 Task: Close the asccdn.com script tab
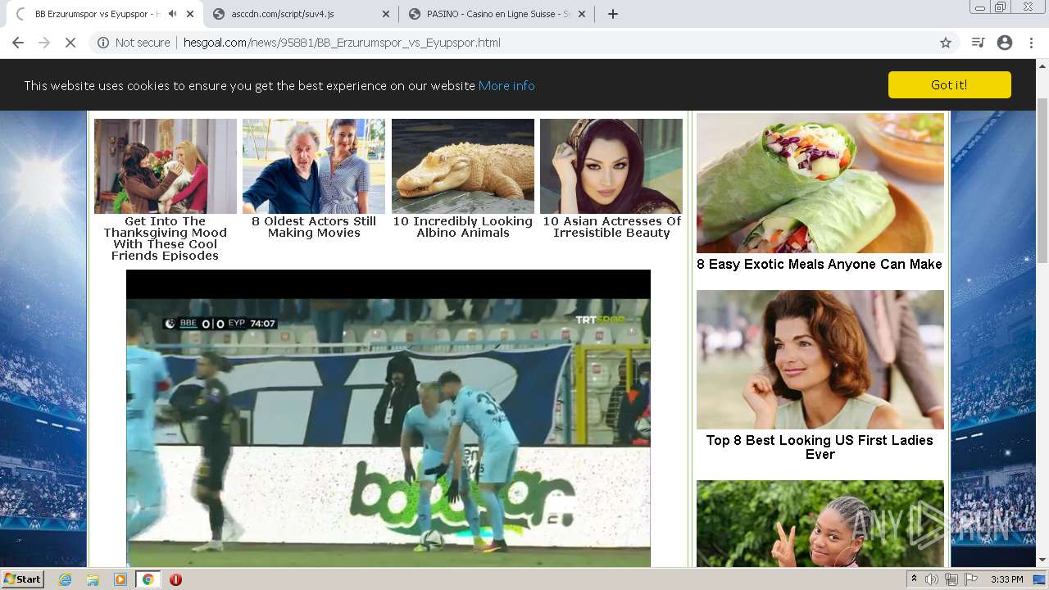(386, 14)
